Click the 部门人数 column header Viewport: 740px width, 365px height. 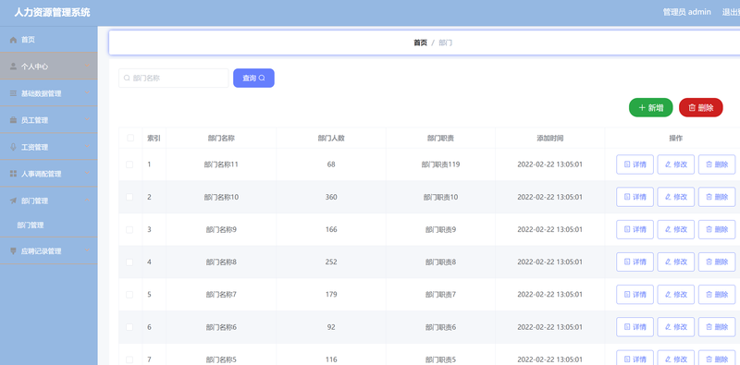[331, 139]
